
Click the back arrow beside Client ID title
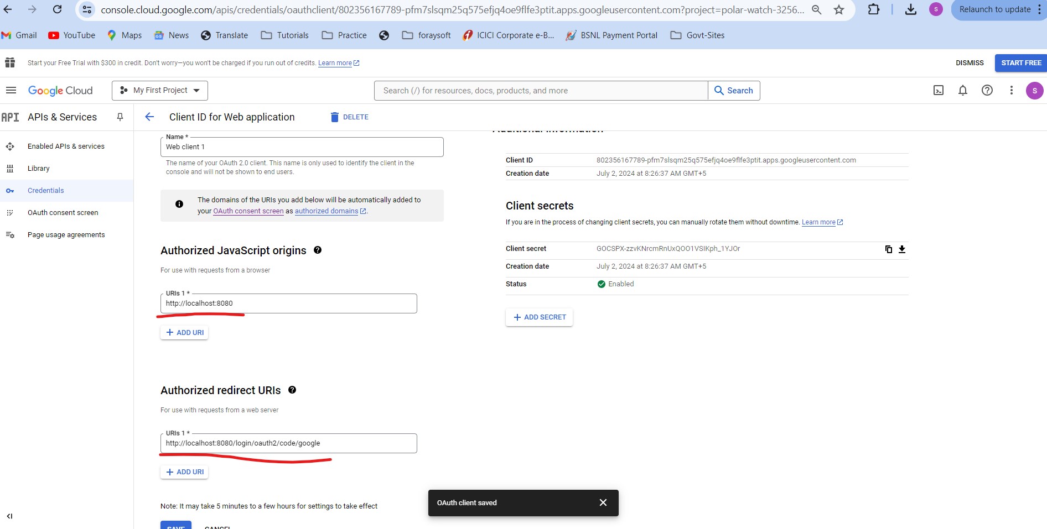pyautogui.click(x=149, y=117)
